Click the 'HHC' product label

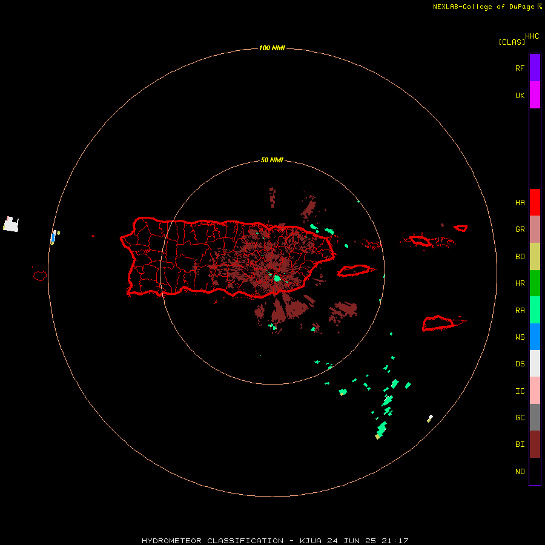[x=532, y=36]
